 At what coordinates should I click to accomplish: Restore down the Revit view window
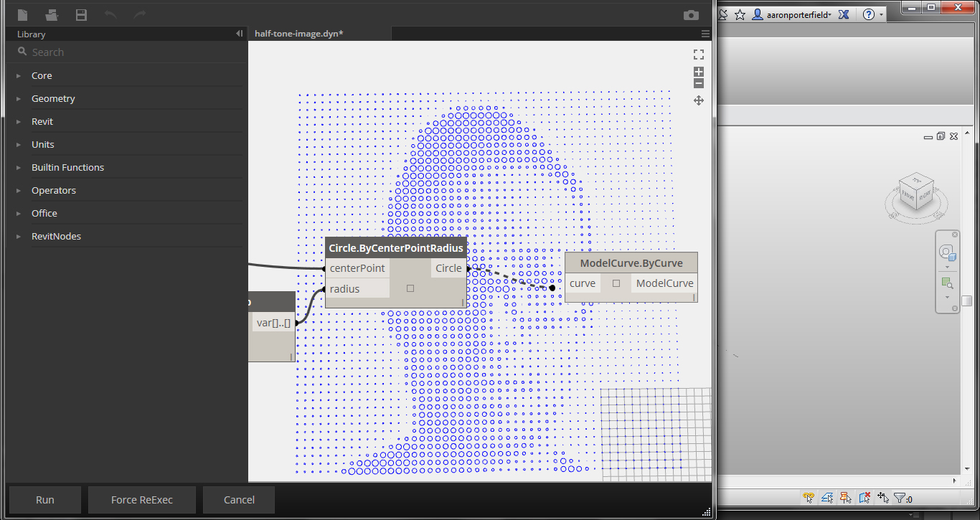click(x=941, y=136)
